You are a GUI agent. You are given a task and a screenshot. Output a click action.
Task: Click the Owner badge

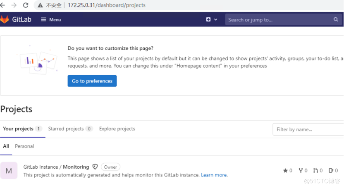point(110,167)
